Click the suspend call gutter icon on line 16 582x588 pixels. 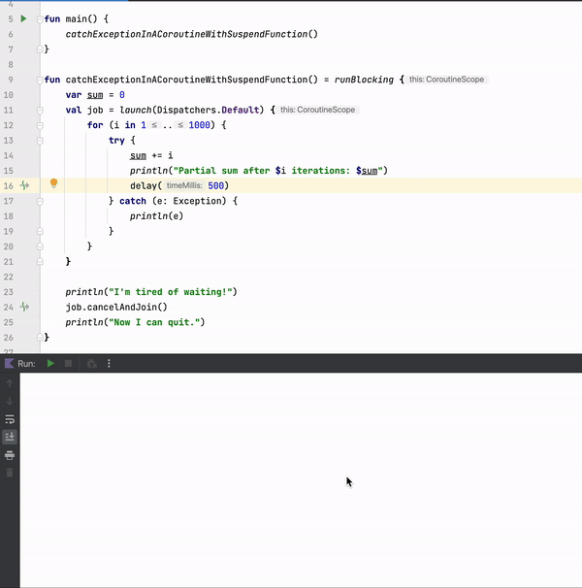point(25,184)
